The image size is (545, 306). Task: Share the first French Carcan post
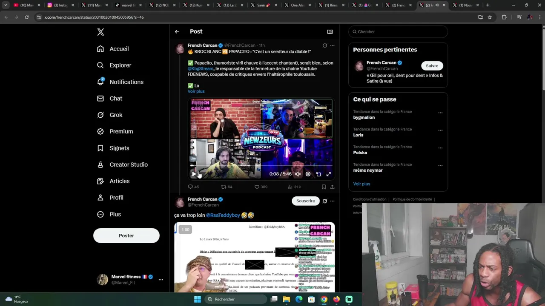(x=333, y=187)
